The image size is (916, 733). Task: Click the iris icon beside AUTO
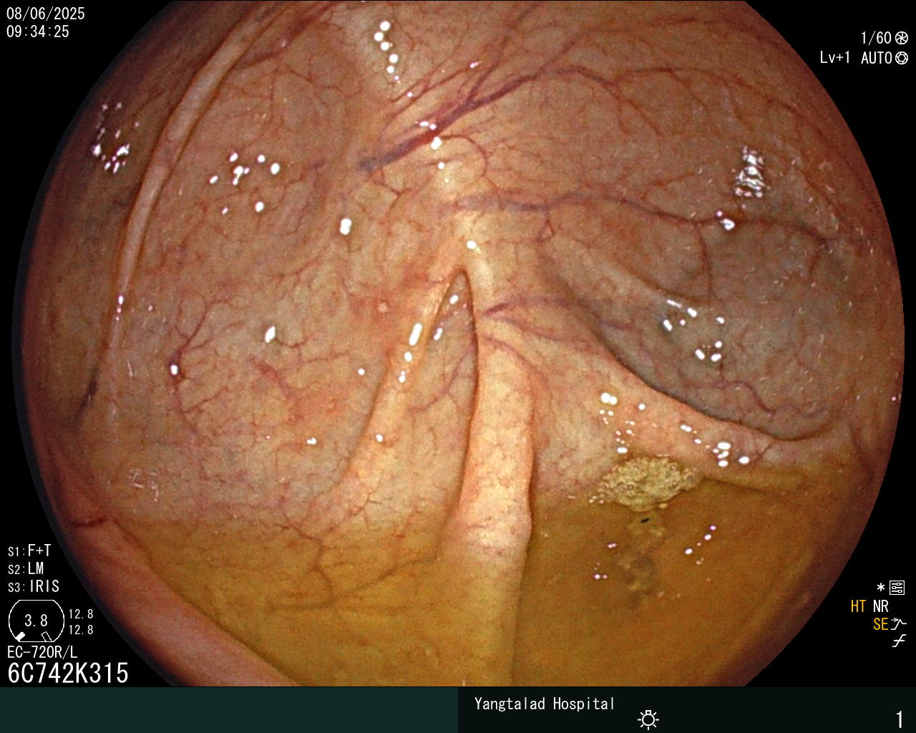902,58
